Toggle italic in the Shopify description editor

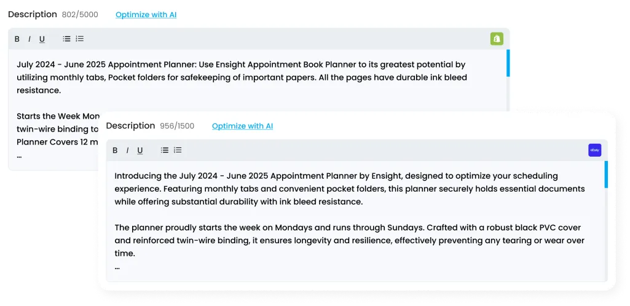point(30,39)
